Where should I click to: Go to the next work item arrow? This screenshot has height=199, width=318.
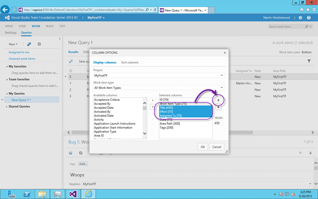tap(310, 153)
